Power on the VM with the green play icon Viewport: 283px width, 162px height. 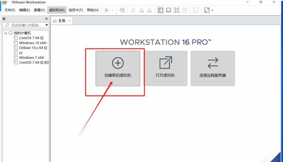tap(107, 10)
